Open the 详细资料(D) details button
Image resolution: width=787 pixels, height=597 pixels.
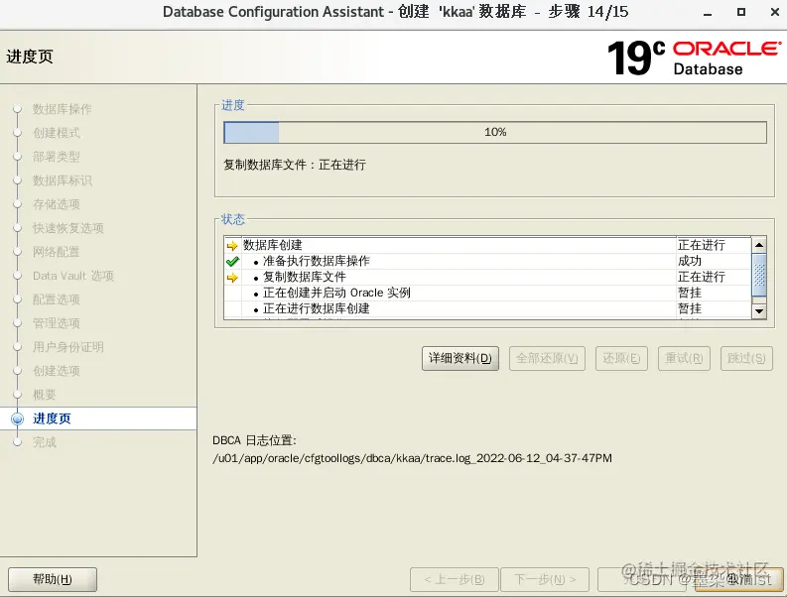460,358
